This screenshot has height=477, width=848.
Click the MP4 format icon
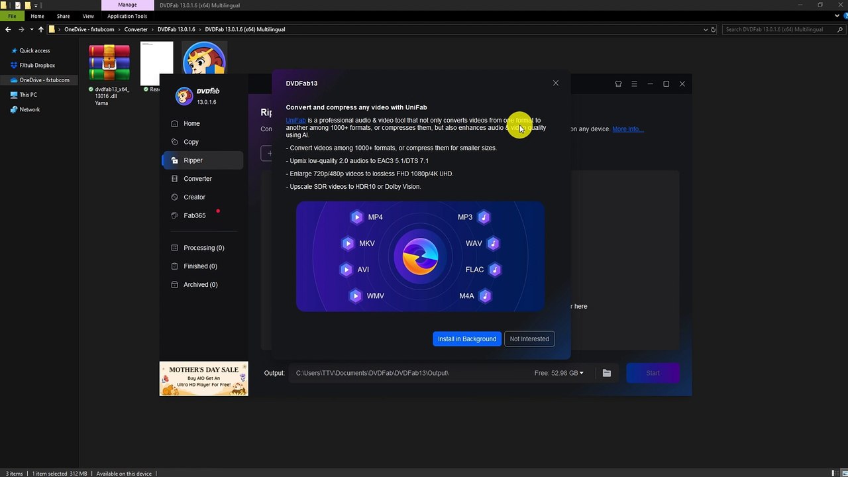point(357,217)
